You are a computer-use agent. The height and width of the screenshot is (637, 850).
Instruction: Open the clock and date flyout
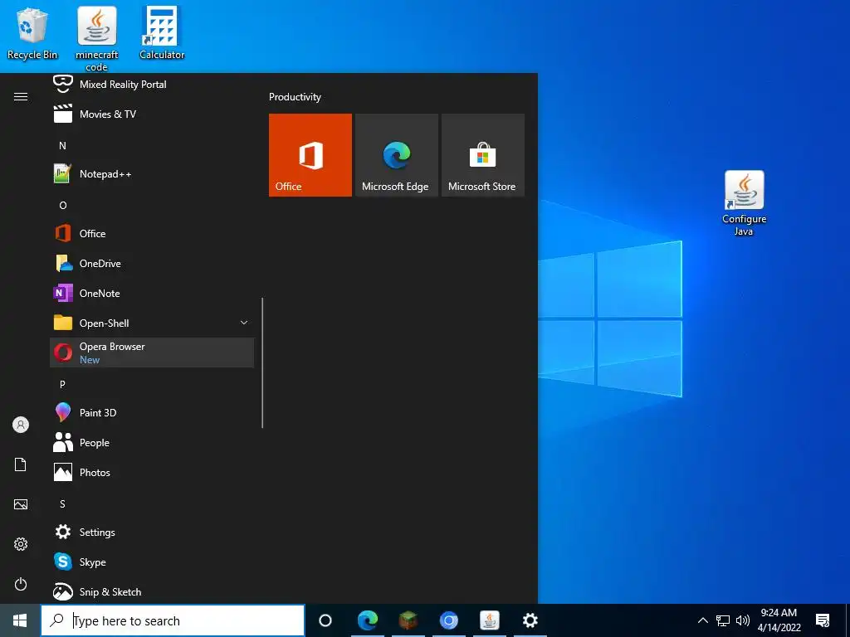click(779, 620)
